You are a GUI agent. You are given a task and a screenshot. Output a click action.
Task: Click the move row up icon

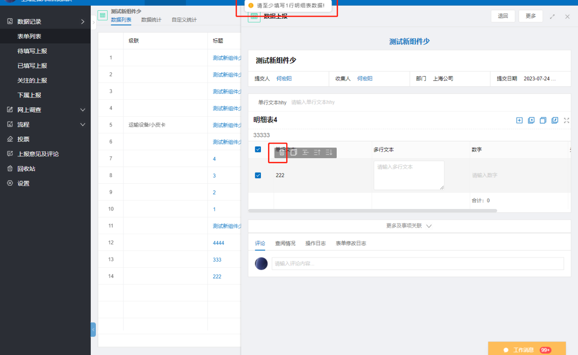(x=317, y=153)
